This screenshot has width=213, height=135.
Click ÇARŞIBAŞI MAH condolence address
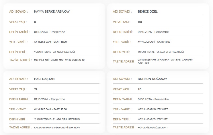165,61
